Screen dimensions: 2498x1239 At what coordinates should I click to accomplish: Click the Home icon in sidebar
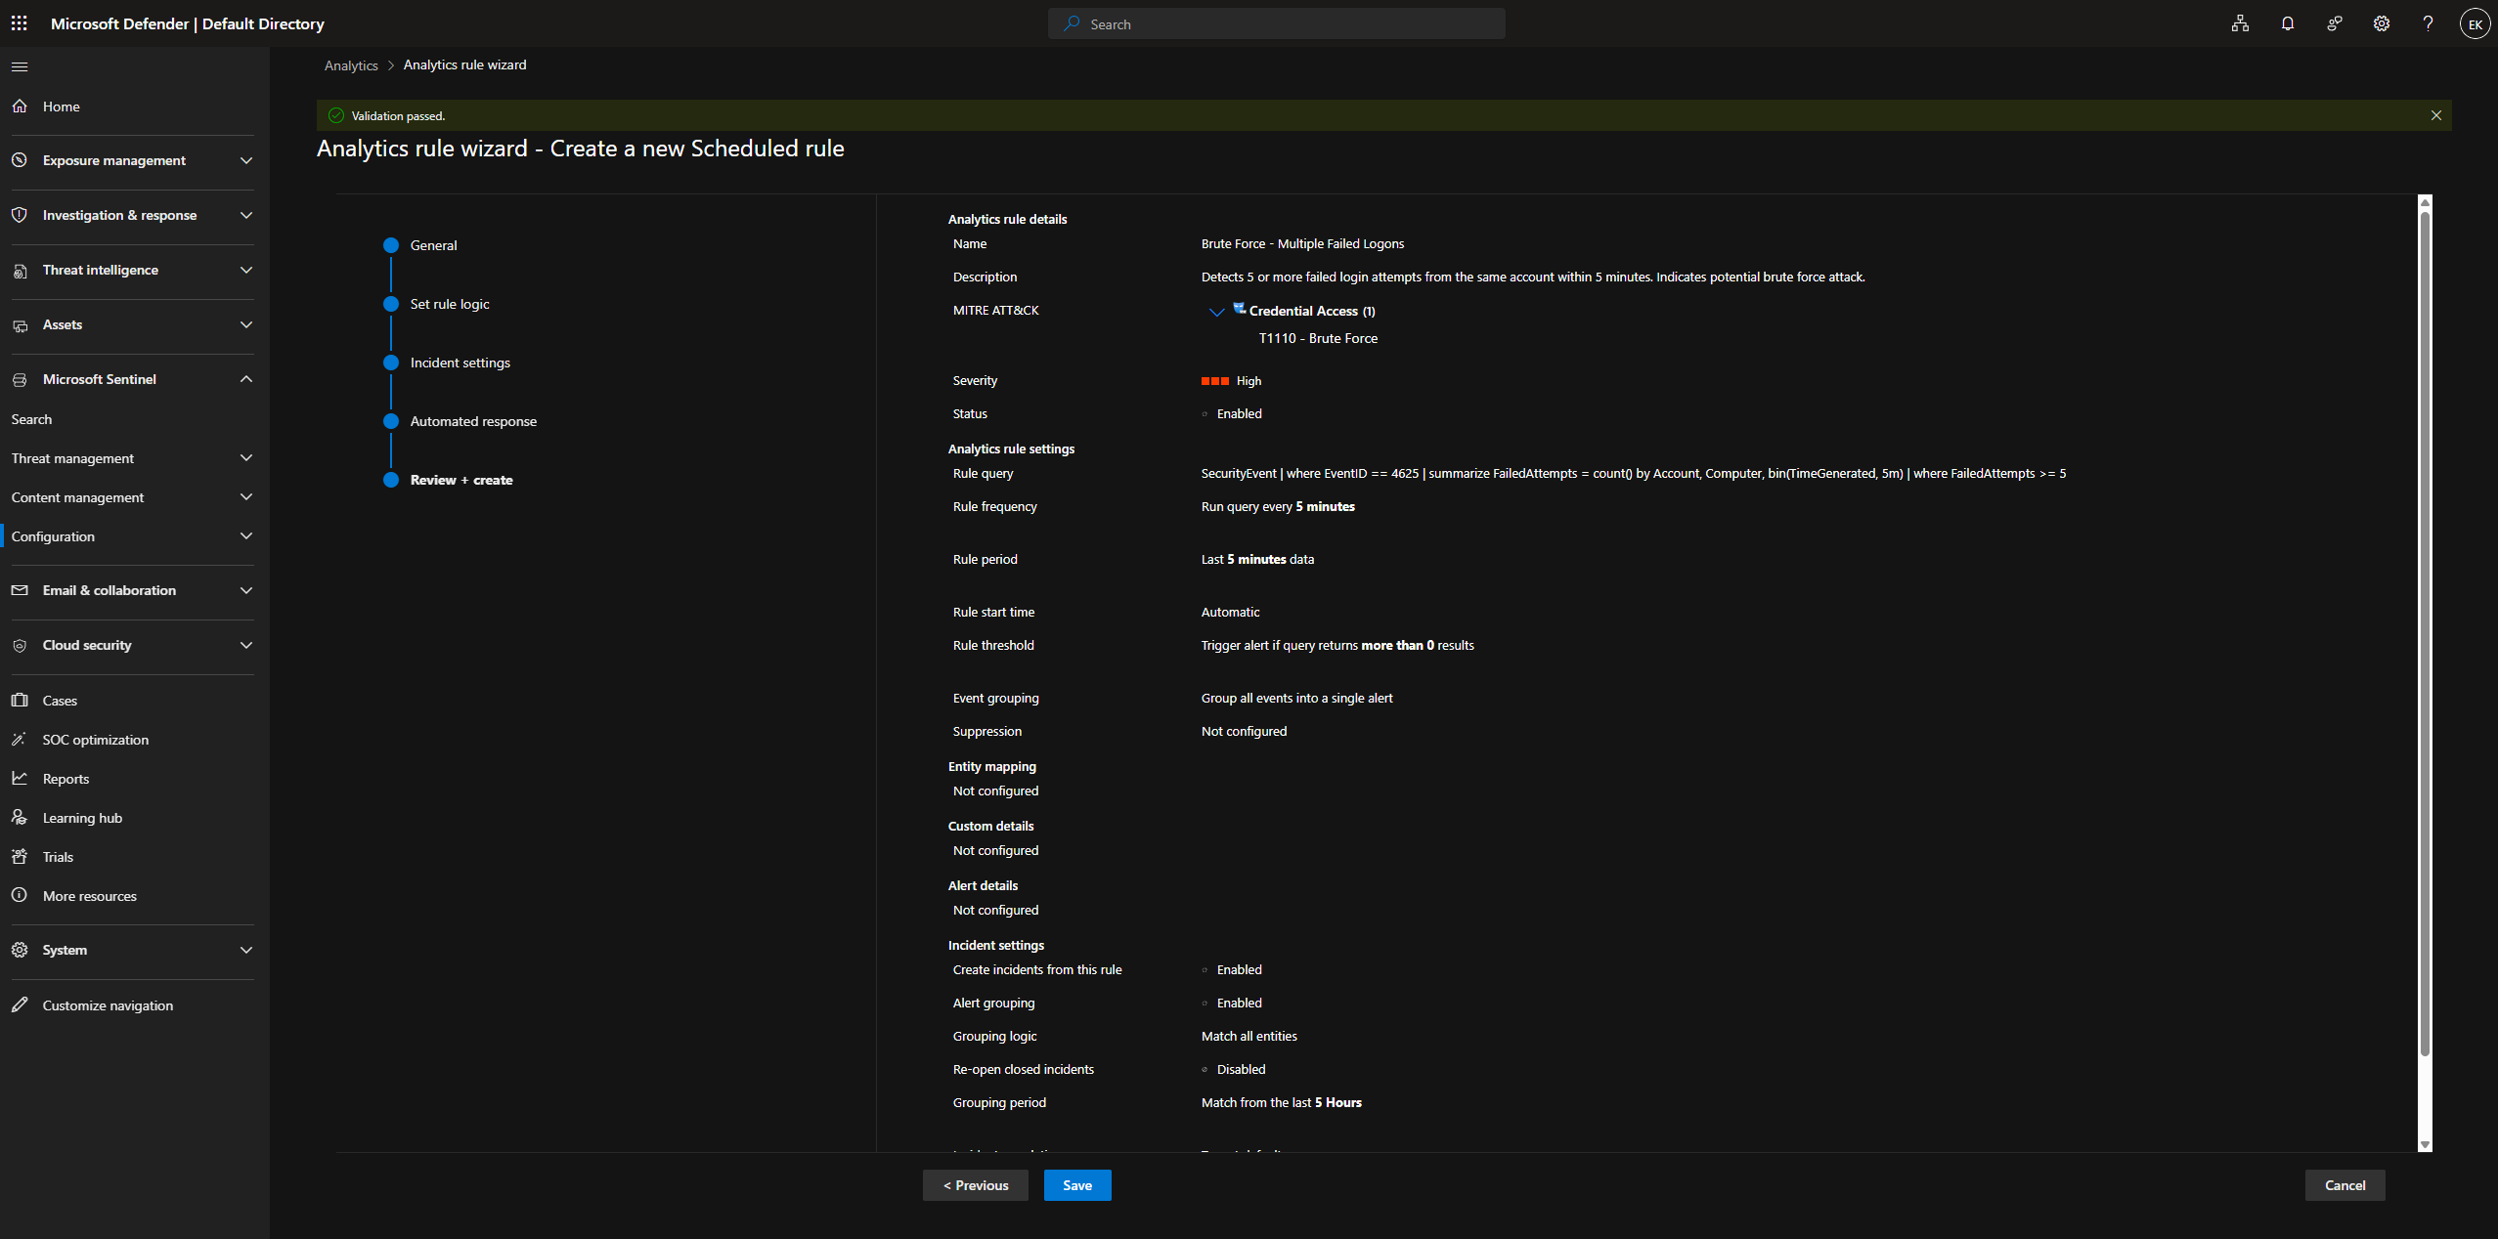tap(20, 106)
